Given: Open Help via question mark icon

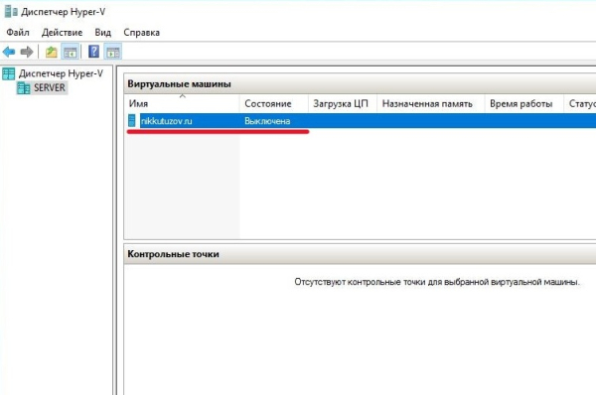Looking at the screenshot, I should pyautogui.click(x=93, y=52).
